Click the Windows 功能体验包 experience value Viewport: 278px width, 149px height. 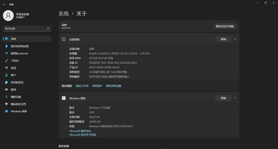pos(111,126)
